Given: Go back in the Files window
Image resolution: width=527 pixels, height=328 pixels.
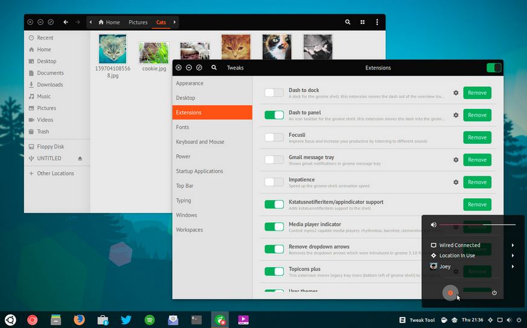Looking at the screenshot, I should [66, 22].
